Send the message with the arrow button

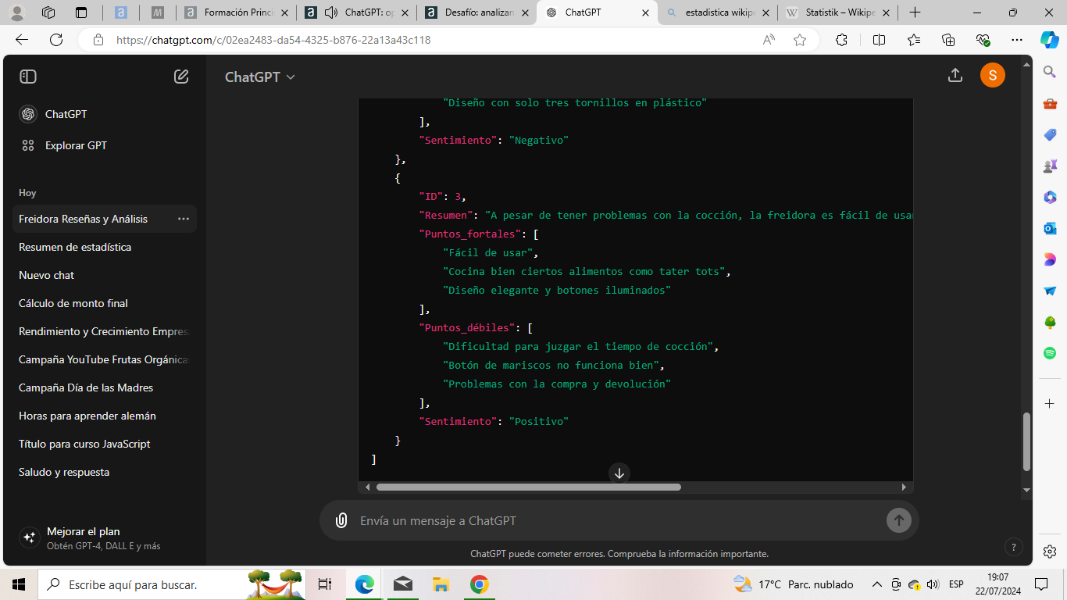pos(899,520)
